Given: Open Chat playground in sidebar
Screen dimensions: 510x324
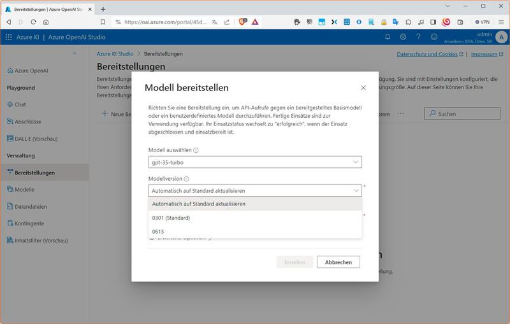Looking at the screenshot, I should point(20,104).
